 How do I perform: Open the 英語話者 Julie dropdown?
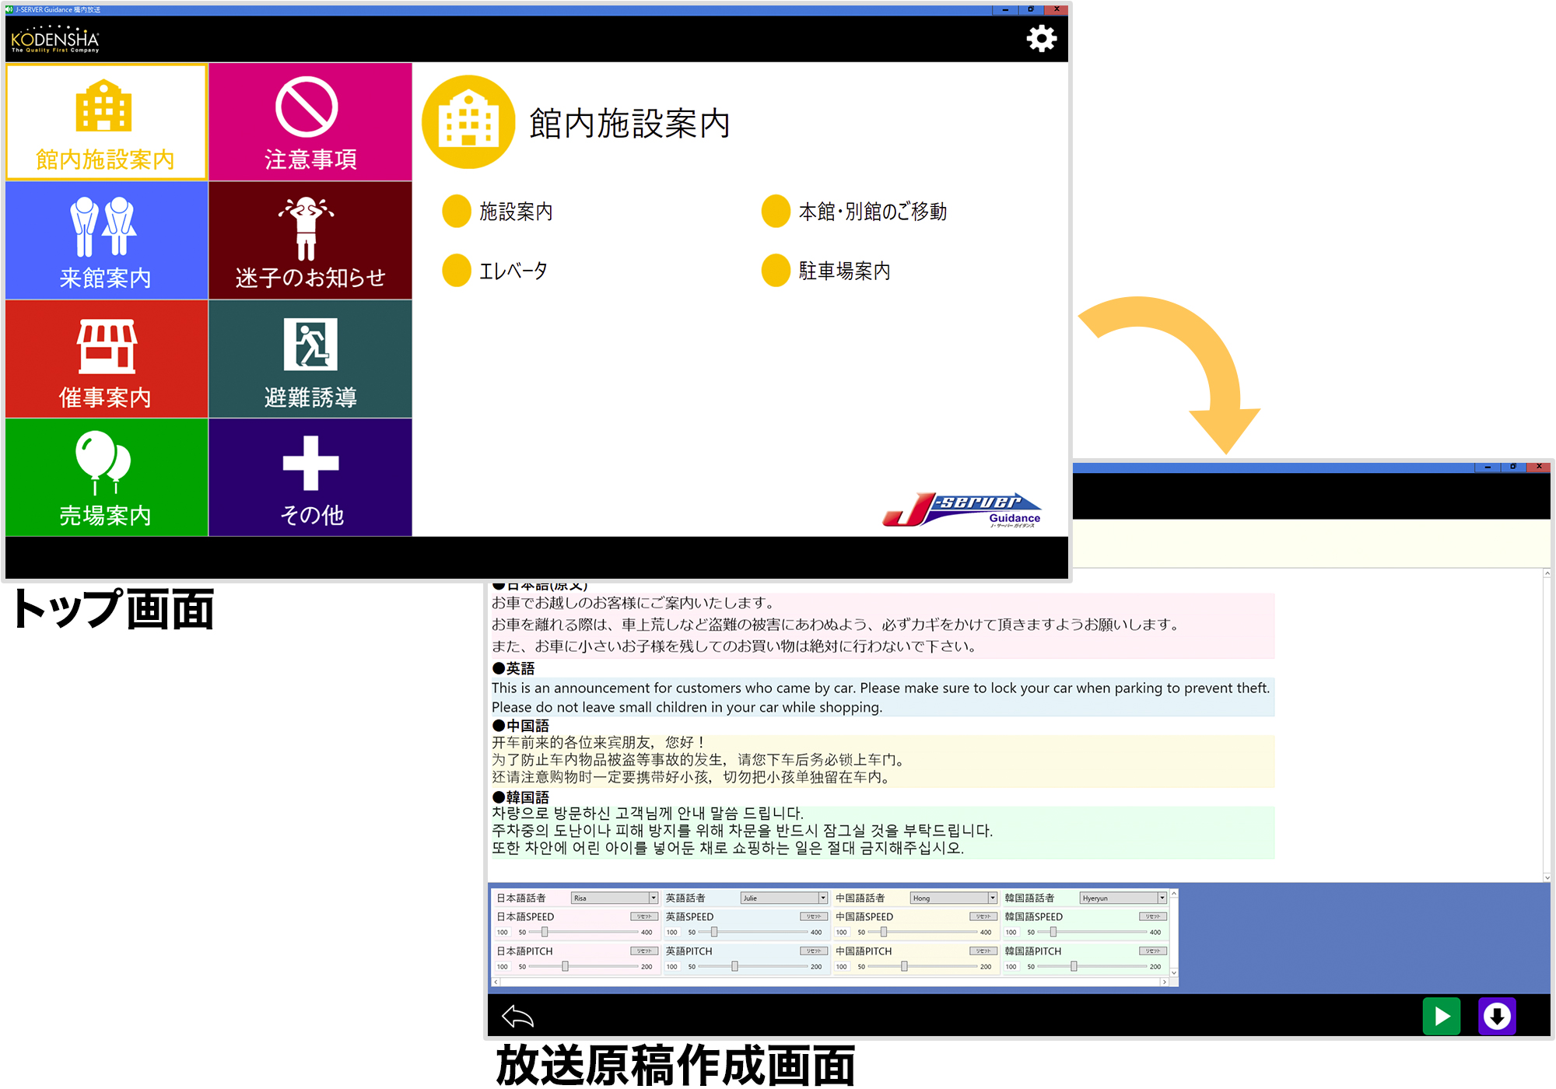(784, 898)
